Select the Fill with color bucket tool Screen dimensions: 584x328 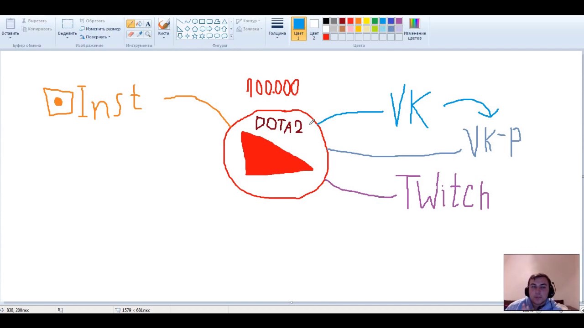tap(139, 24)
